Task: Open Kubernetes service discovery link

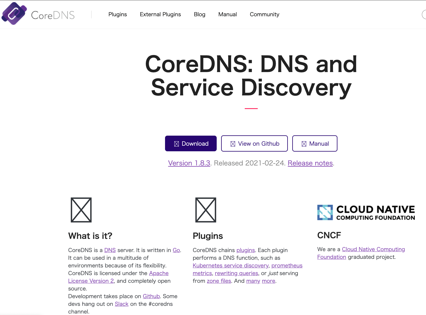Action: coord(231,265)
